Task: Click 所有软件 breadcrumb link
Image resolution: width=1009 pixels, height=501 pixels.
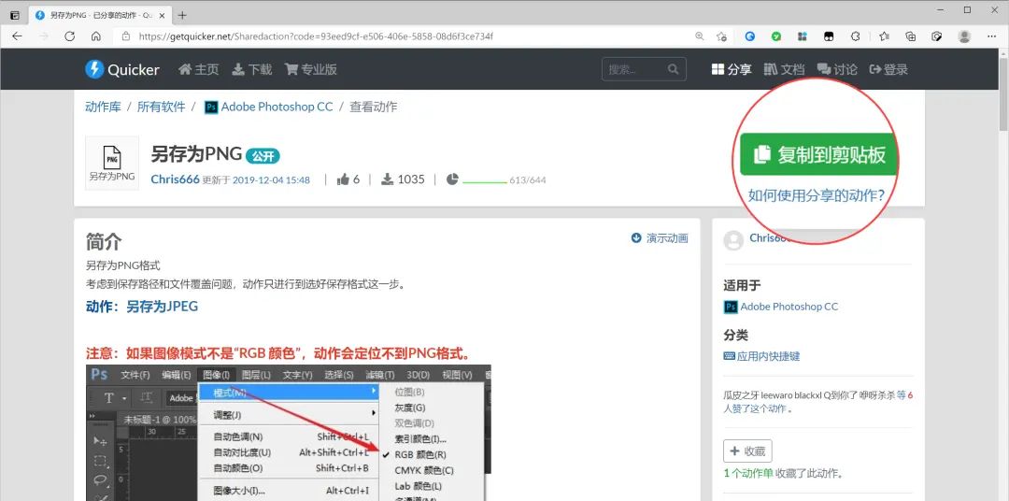Action: tap(161, 107)
